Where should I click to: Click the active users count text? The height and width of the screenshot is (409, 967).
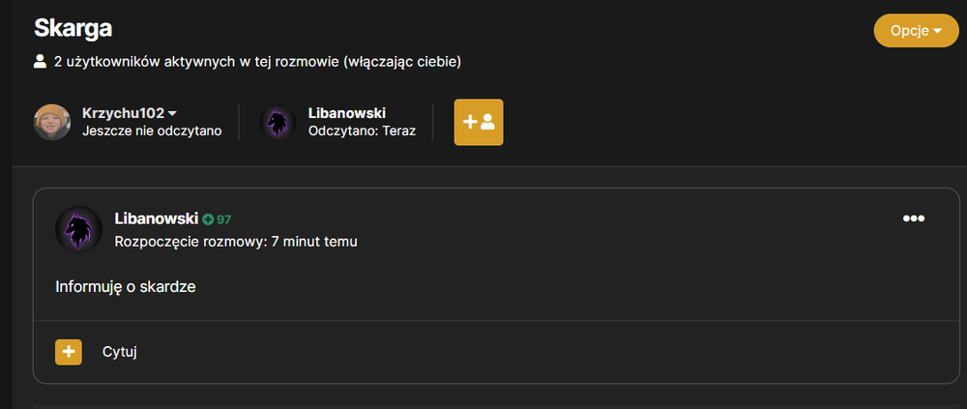[x=258, y=62]
